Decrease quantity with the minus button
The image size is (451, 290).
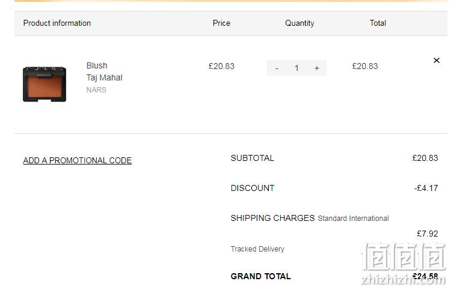(x=277, y=68)
